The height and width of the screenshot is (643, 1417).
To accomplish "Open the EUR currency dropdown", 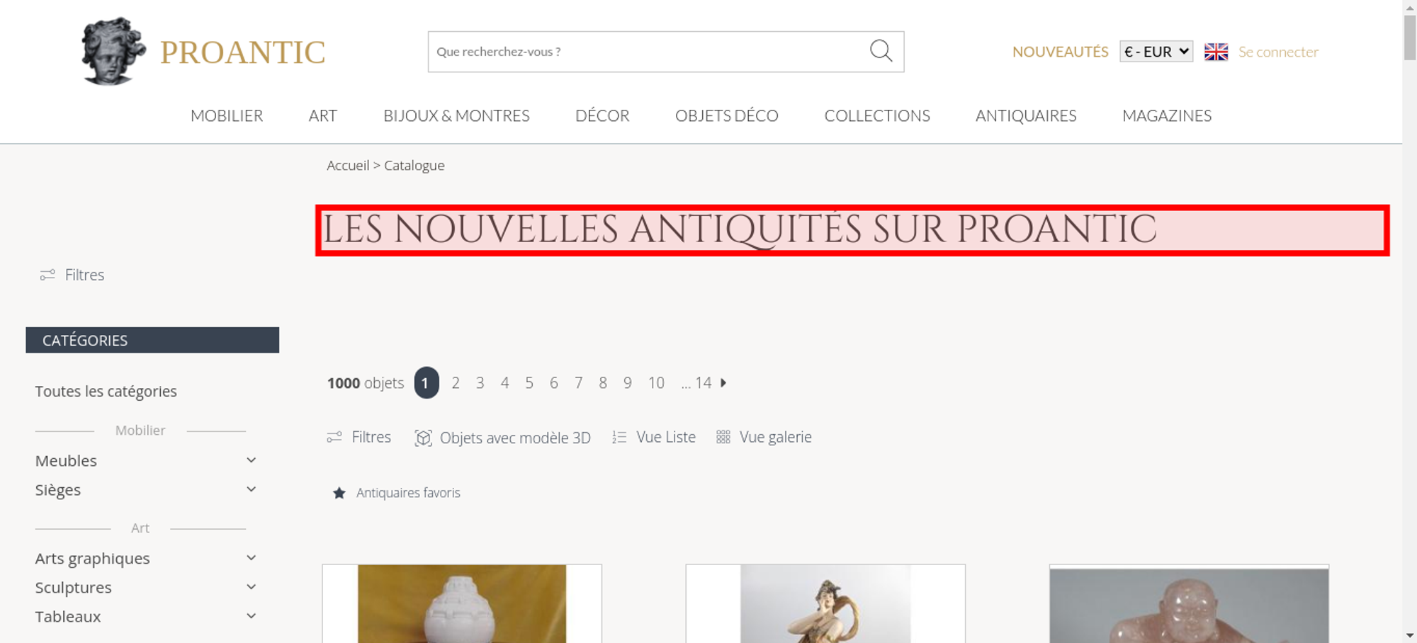I will (x=1156, y=52).
